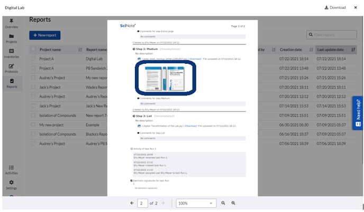
Task: Check the Audrey's Project My new report checkbox
Action: click(x=33, y=78)
